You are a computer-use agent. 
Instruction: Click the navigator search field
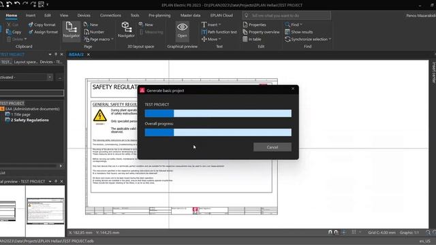[32, 93]
